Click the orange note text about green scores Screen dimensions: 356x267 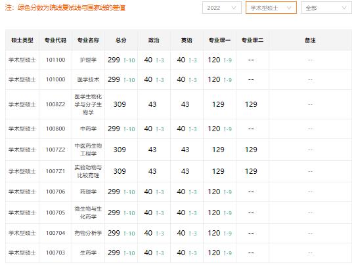[65, 8]
